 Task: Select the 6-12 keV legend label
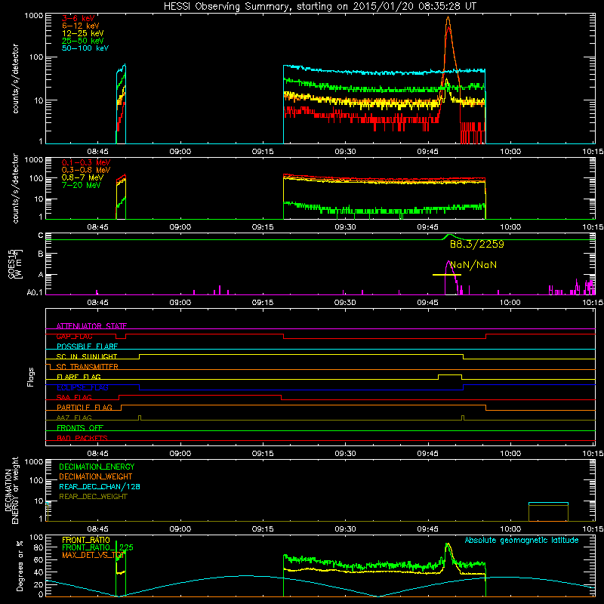point(81,26)
